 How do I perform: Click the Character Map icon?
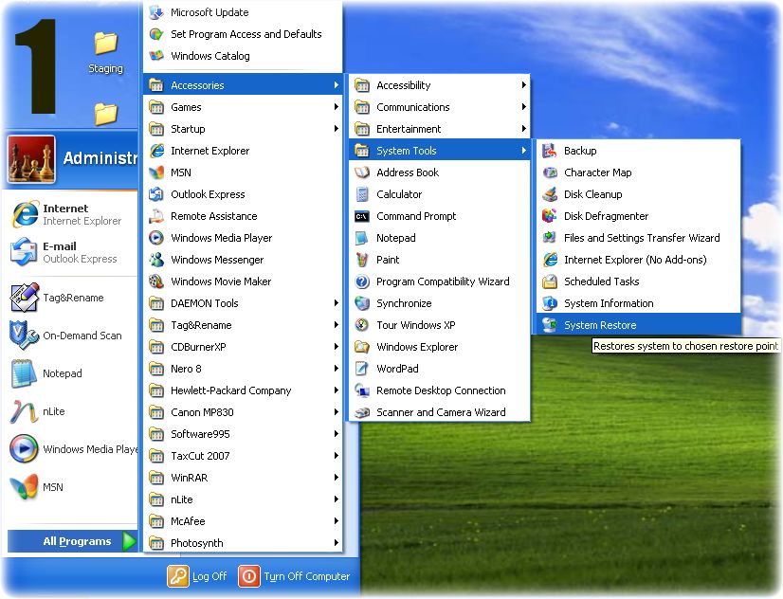[x=550, y=172]
